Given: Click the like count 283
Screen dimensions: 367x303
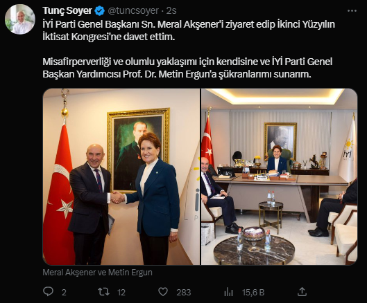Looking at the screenshot, I should coord(184,292).
